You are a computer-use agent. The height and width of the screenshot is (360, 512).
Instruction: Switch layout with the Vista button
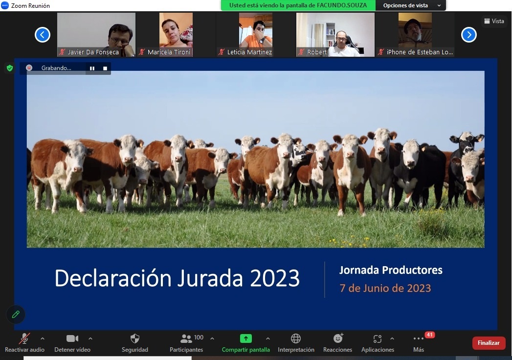pyautogui.click(x=494, y=21)
